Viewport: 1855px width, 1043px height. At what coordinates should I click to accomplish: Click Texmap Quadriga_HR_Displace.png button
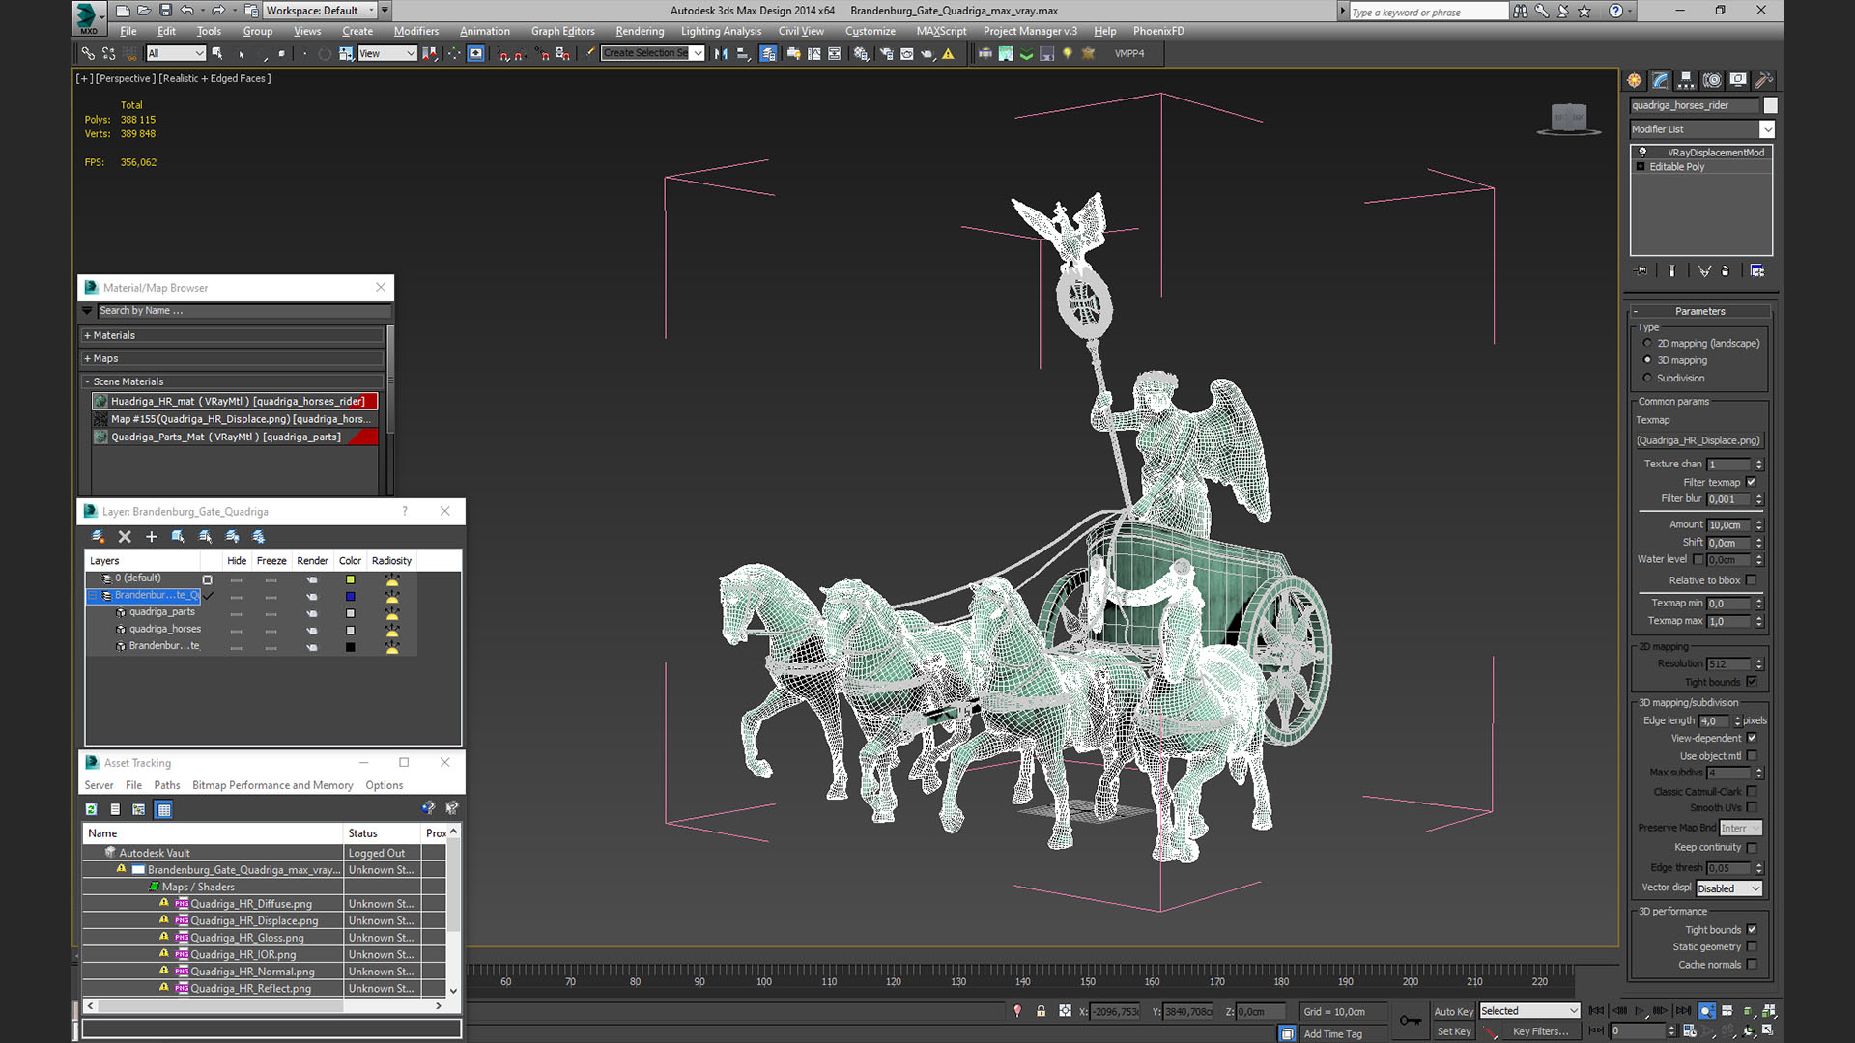click(x=1699, y=440)
